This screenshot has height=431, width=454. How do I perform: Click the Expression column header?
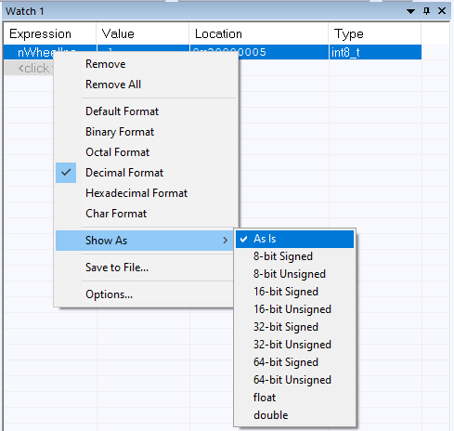point(50,33)
